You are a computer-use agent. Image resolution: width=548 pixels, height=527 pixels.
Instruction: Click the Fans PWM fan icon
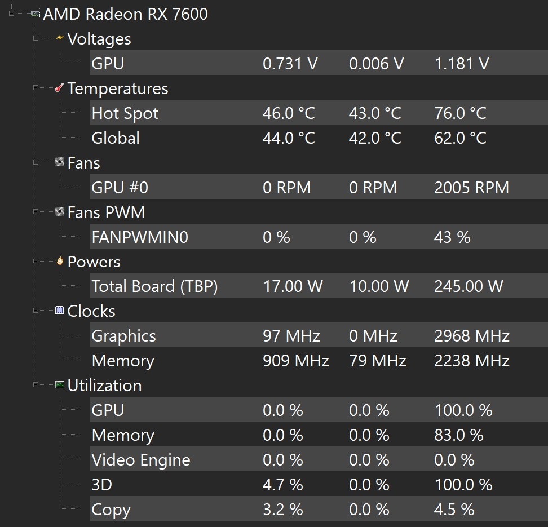pos(60,212)
